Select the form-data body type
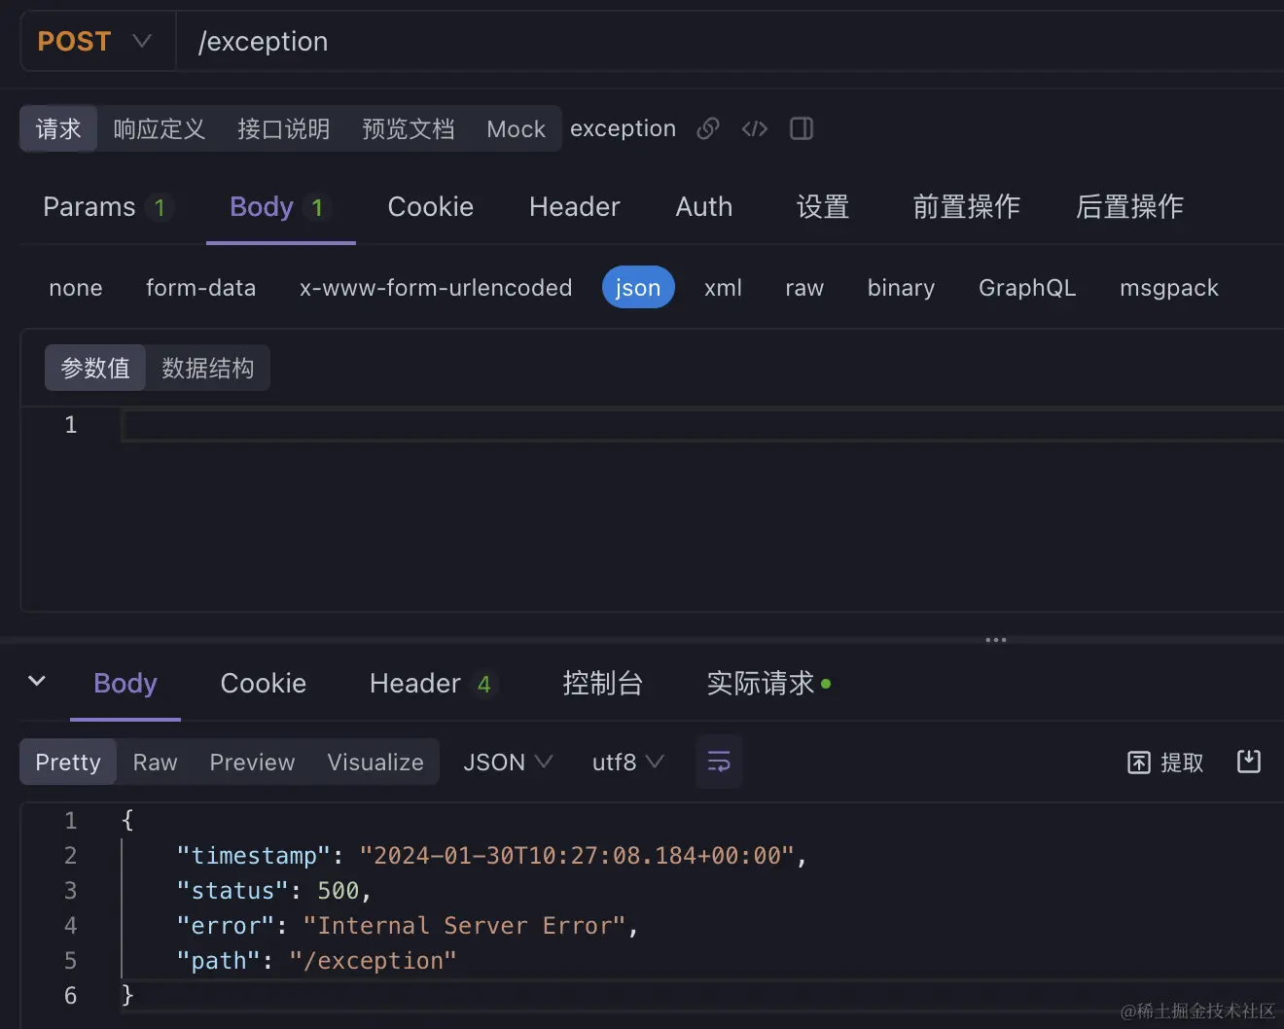The height and width of the screenshot is (1029, 1284). click(x=200, y=288)
